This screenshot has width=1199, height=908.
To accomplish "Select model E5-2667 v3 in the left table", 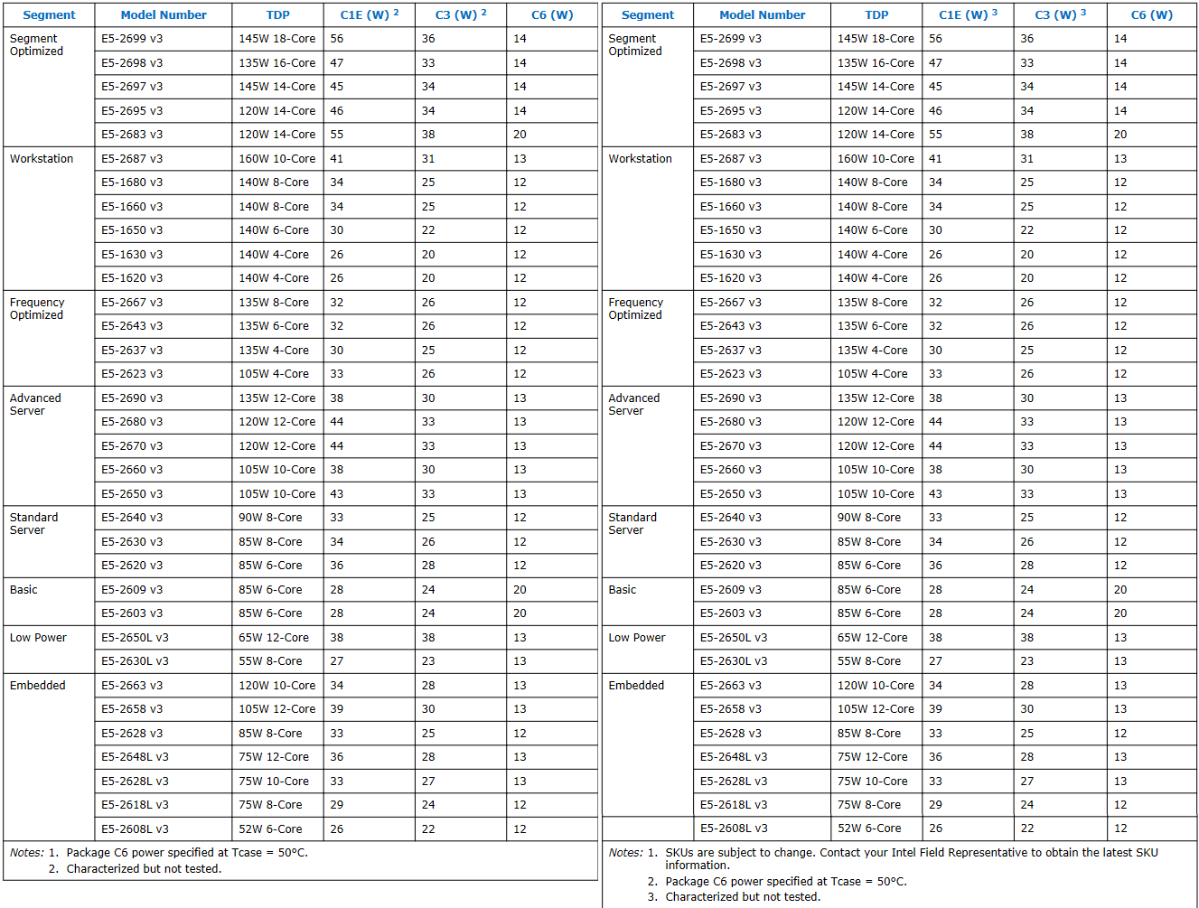I will [x=132, y=303].
